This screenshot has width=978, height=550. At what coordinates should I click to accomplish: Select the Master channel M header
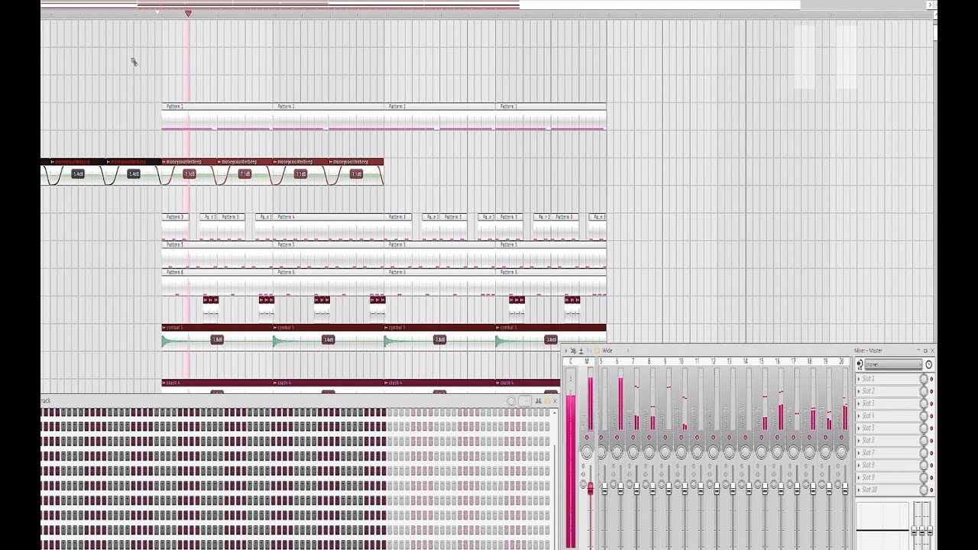pyautogui.click(x=587, y=361)
